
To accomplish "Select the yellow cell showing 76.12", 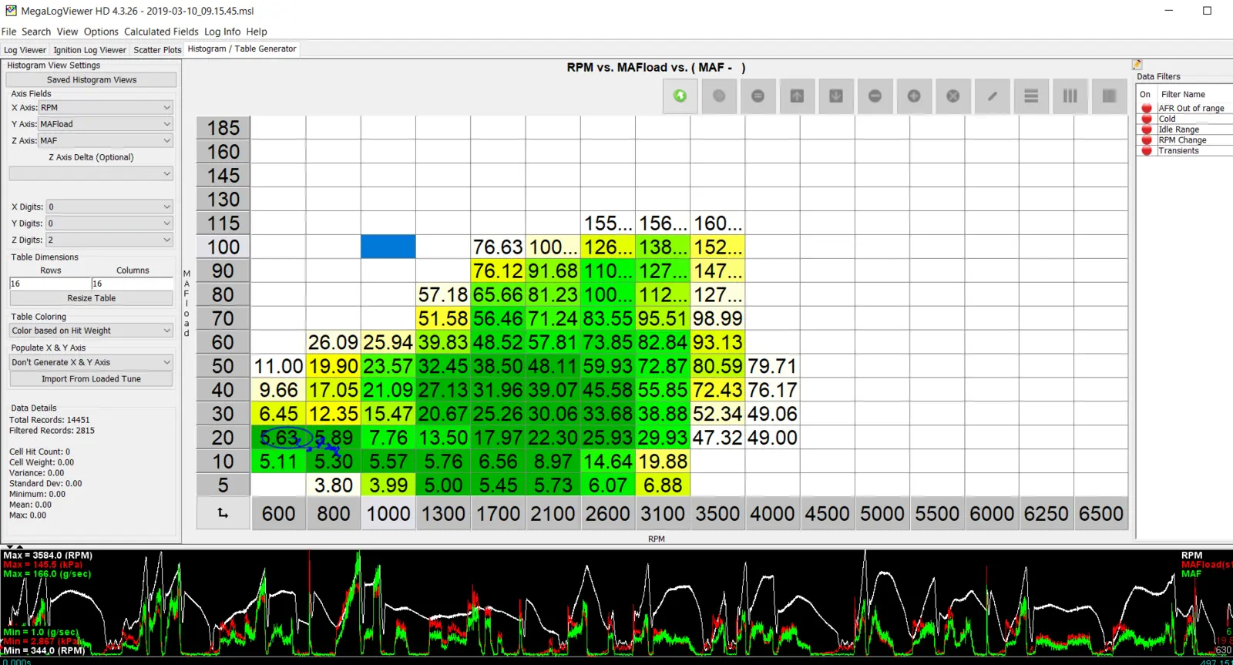I will coord(498,270).
